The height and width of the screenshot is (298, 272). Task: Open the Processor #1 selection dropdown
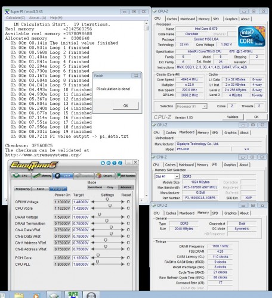point(205,106)
